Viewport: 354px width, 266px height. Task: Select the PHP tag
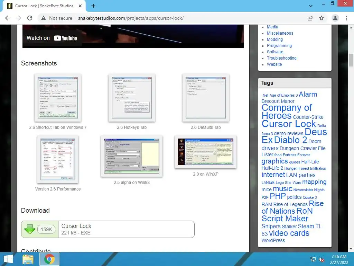click(278, 196)
